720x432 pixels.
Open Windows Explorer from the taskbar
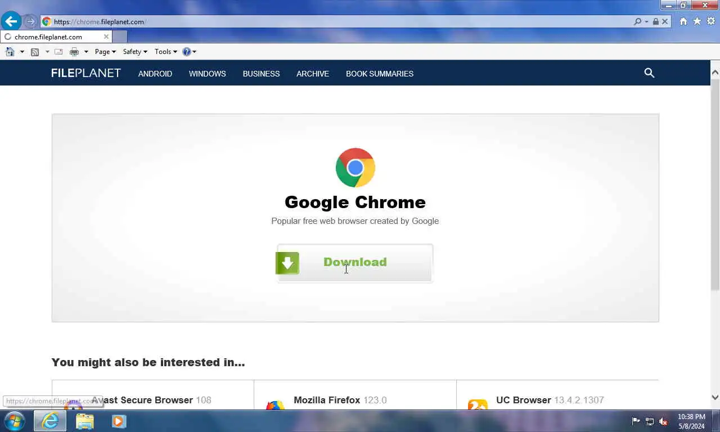[x=84, y=421]
